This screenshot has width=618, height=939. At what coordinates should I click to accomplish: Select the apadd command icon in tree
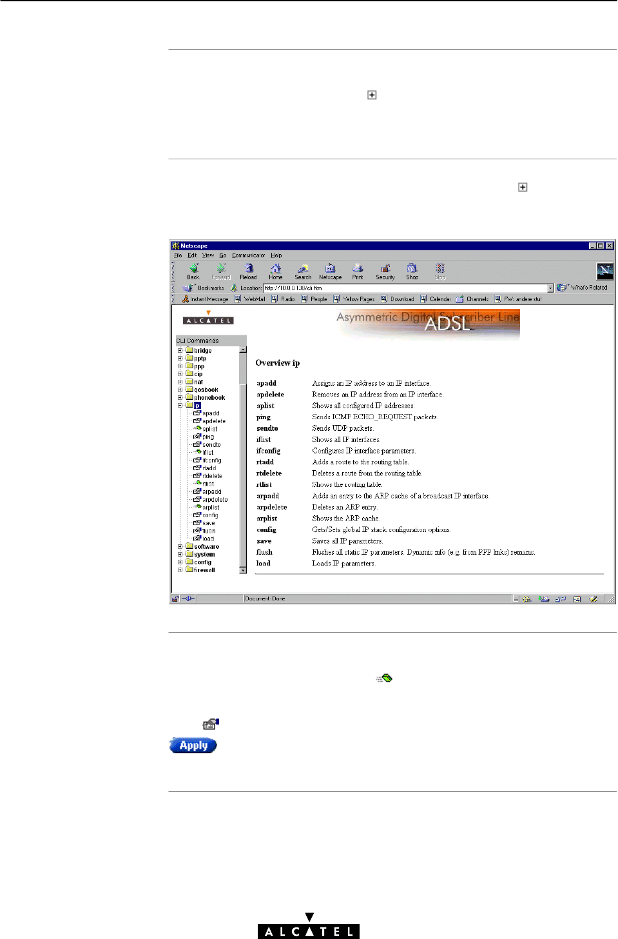197,413
